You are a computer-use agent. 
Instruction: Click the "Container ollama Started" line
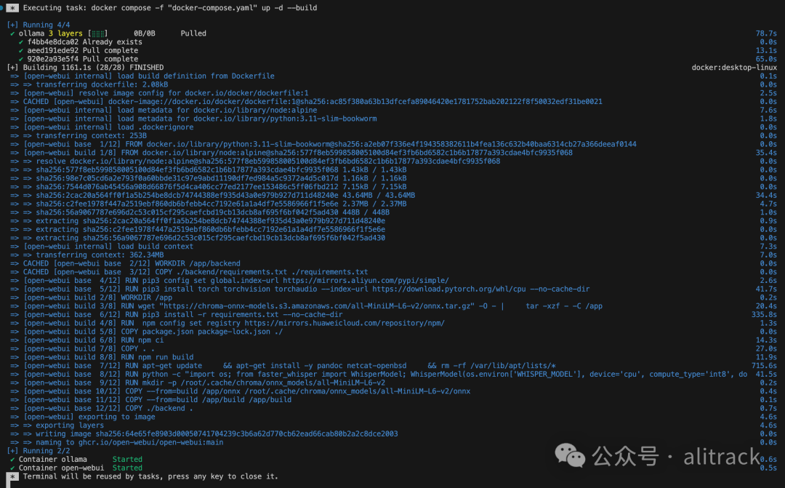tap(76, 459)
